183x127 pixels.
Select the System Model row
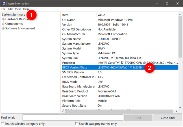[x=120, y=48]
